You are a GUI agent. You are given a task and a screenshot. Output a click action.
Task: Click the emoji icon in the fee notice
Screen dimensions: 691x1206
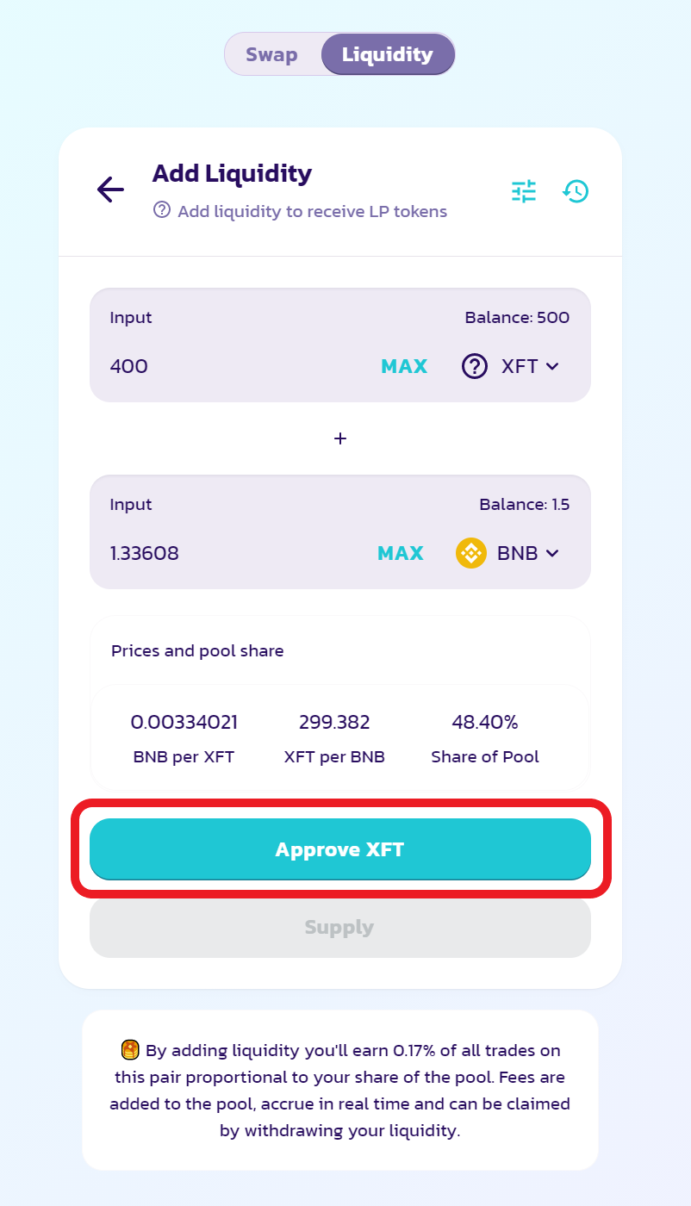tap(130, 1050)
